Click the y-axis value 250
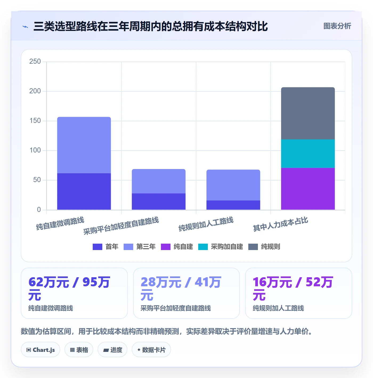 click(x=35, y=62)
